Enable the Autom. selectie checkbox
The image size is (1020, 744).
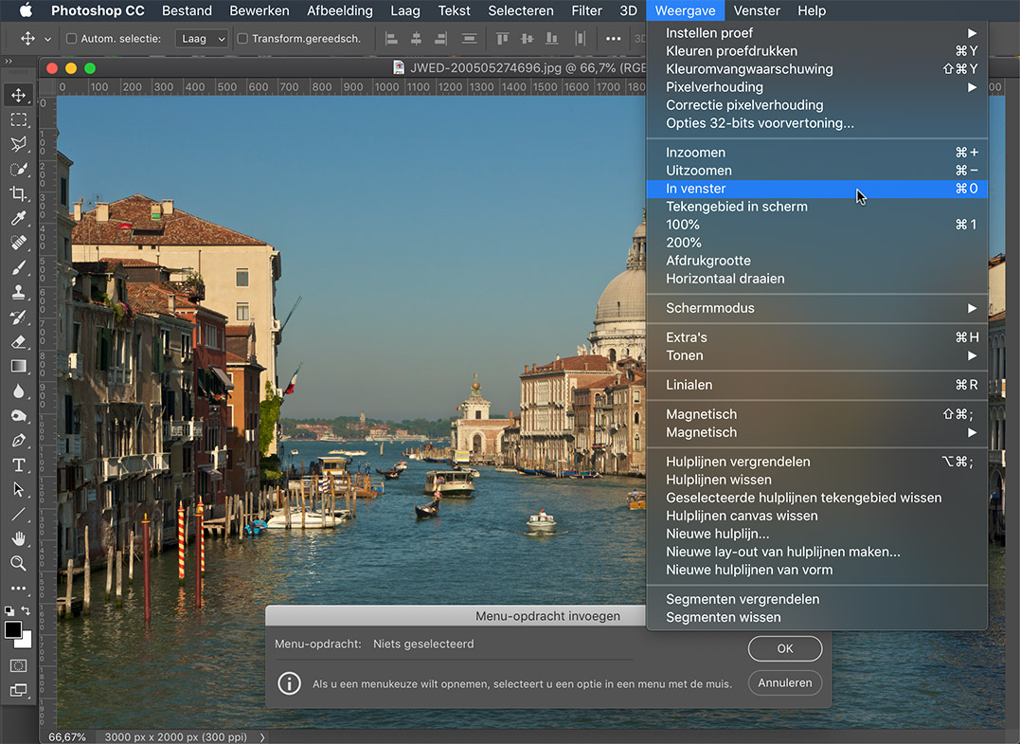click(x=72, y=39)
